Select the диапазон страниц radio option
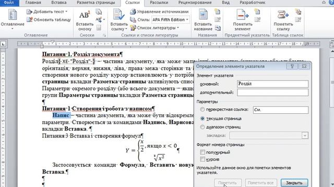The image size is (334, 187). point(202,127)
